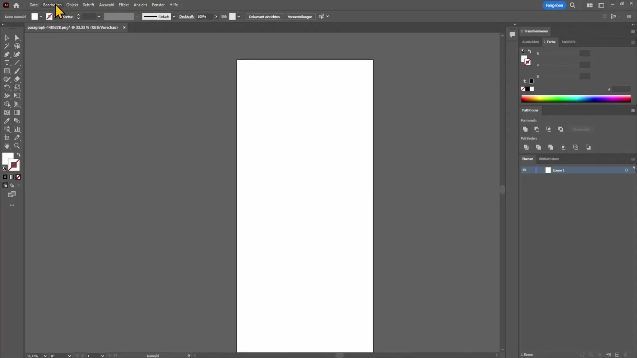The image size is (637, 358).
Task: Select the Shape Builder tool
Action: tap(7, 104)
